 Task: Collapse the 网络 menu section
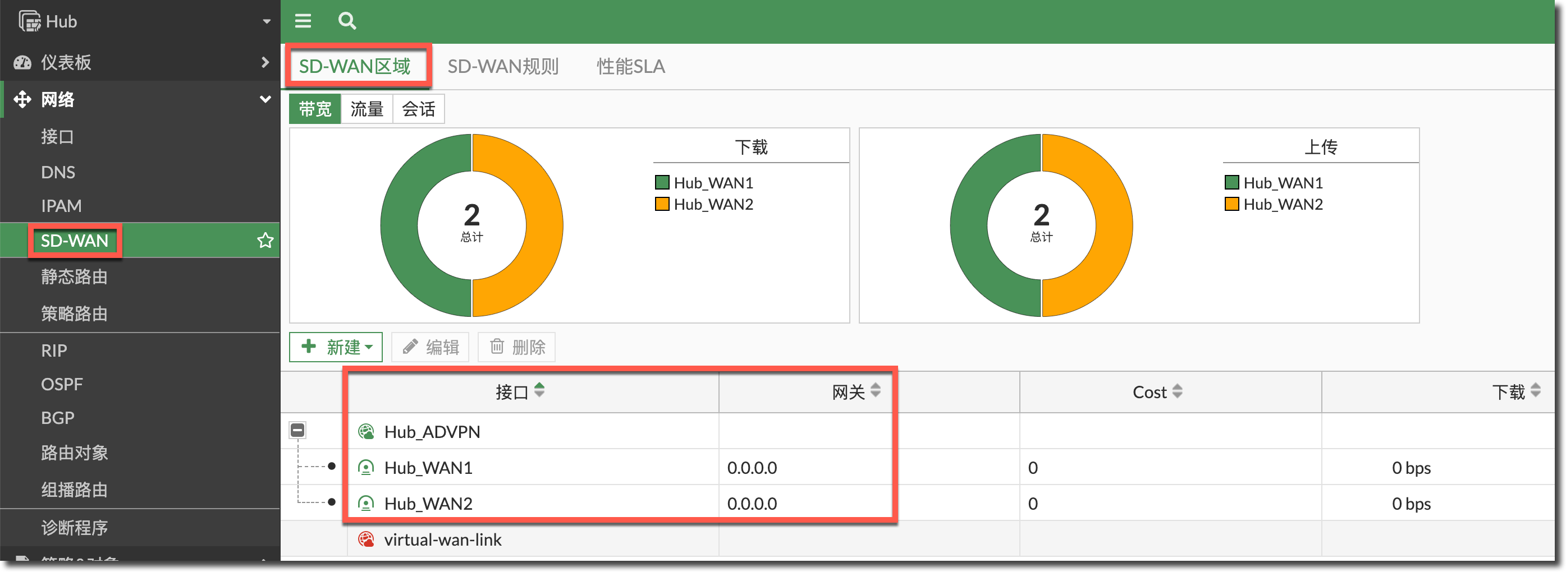pyautogui.click(x=265, y=99)
